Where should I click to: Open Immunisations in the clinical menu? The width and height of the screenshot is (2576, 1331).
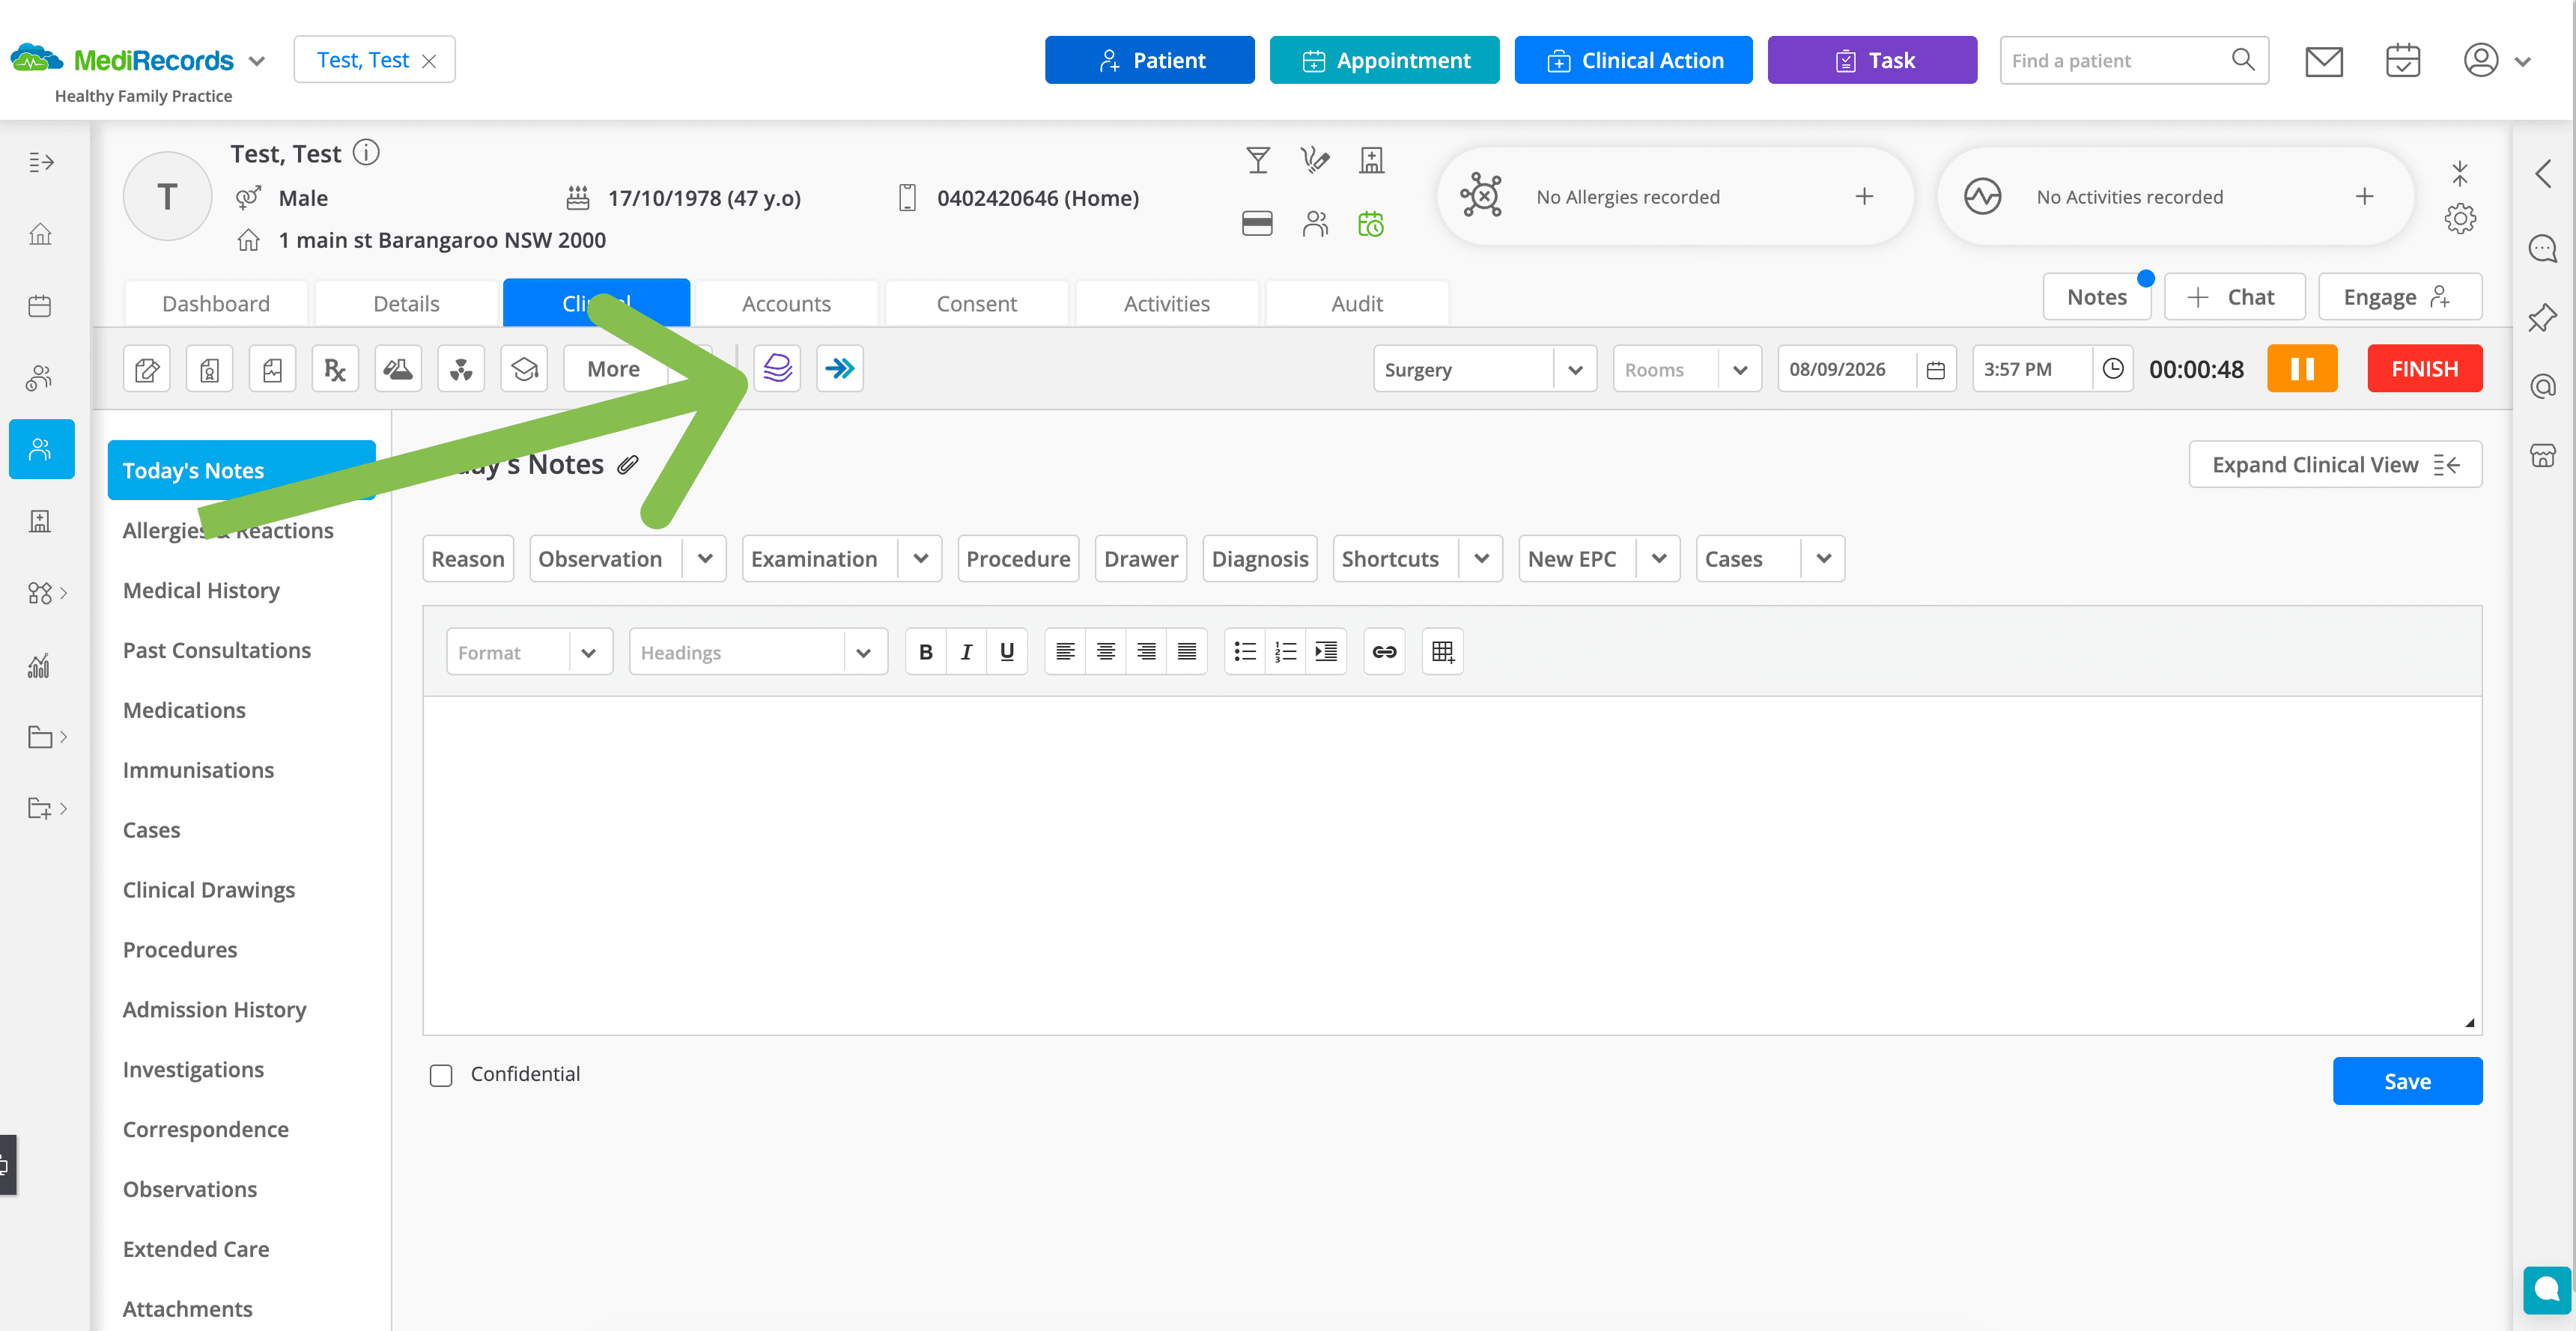click(x=198, y=770)
